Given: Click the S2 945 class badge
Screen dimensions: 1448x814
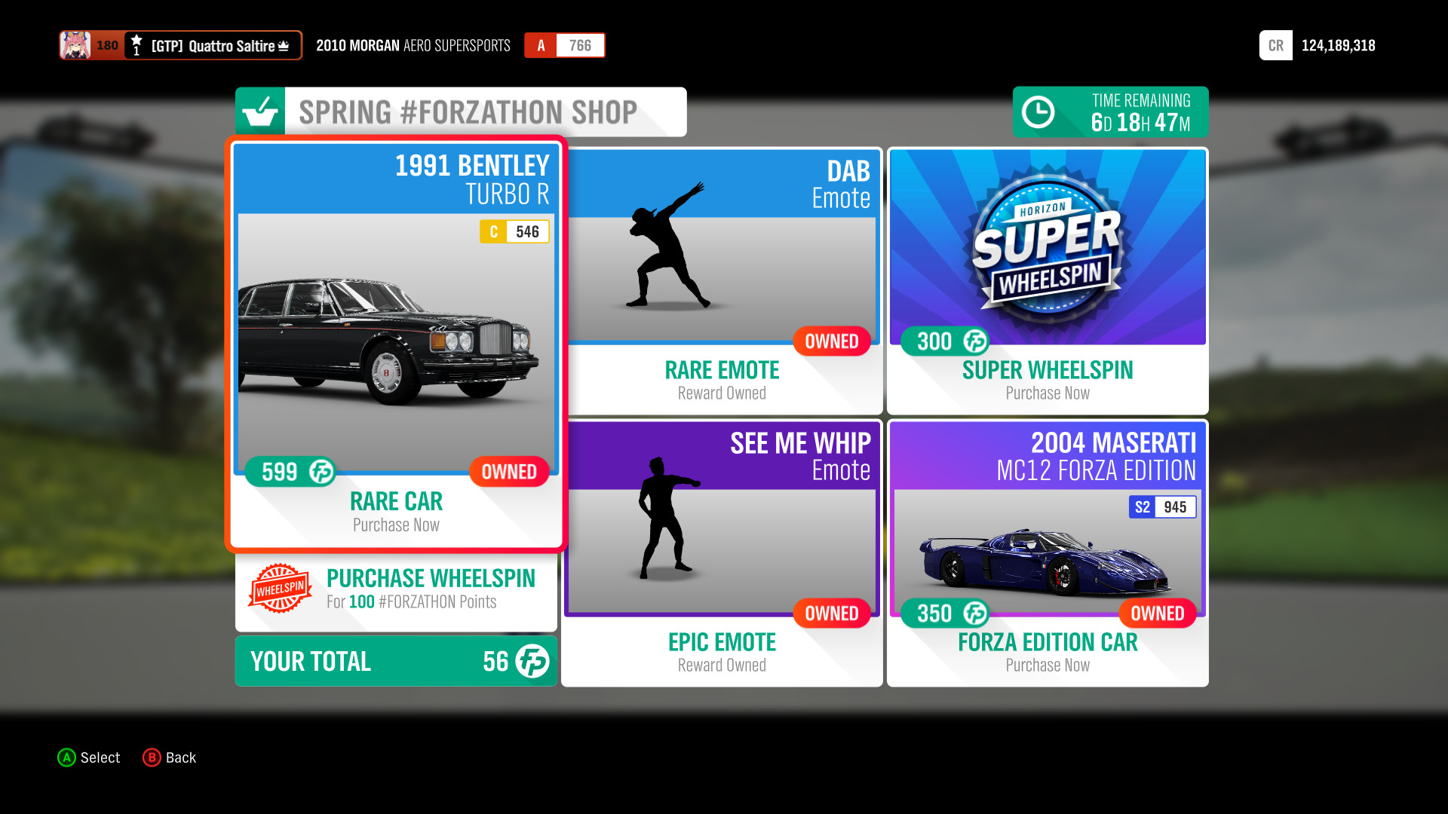Looking at the screenshot, I should (x=1162, y=507).
